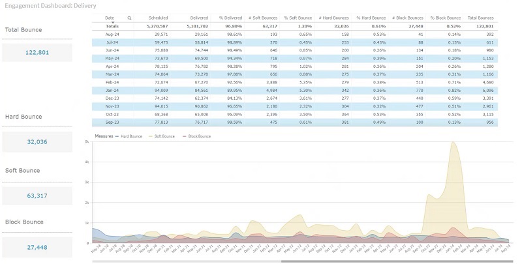Viewport: 522px width, 264px height.
Task: Click the Block Bounce KPI value 27,448
Action: tap(37, 247)
